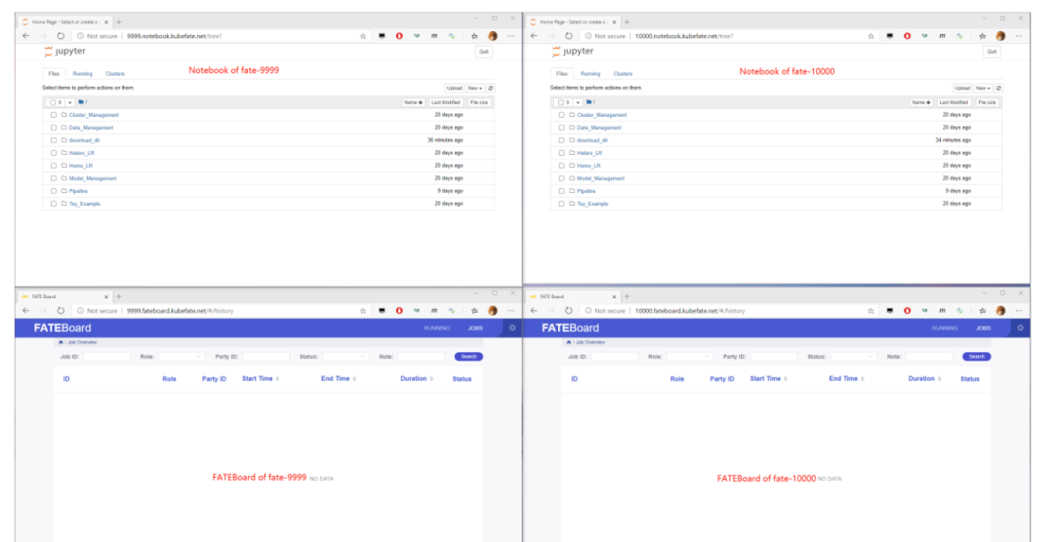1054x542 pixels.
Task: Open New dropdown in fate-9999 notebook
Action: pyautogui.click(x=475, y=88)
